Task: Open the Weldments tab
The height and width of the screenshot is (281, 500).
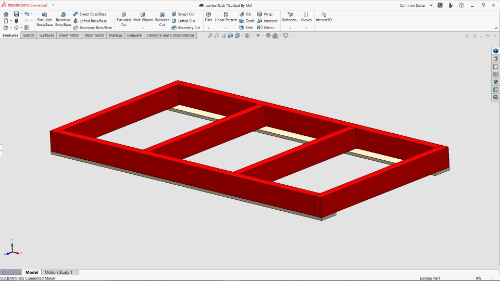Action: pos(94,35)
